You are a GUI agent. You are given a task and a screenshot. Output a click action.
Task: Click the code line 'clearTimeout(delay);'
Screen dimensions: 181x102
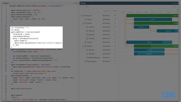click(x=21, y=36)
